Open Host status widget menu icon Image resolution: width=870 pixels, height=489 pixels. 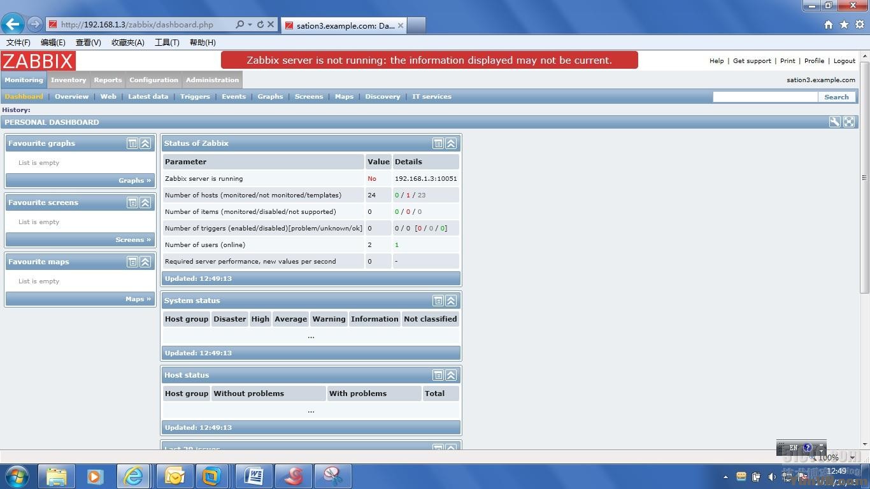pos(438,375)
